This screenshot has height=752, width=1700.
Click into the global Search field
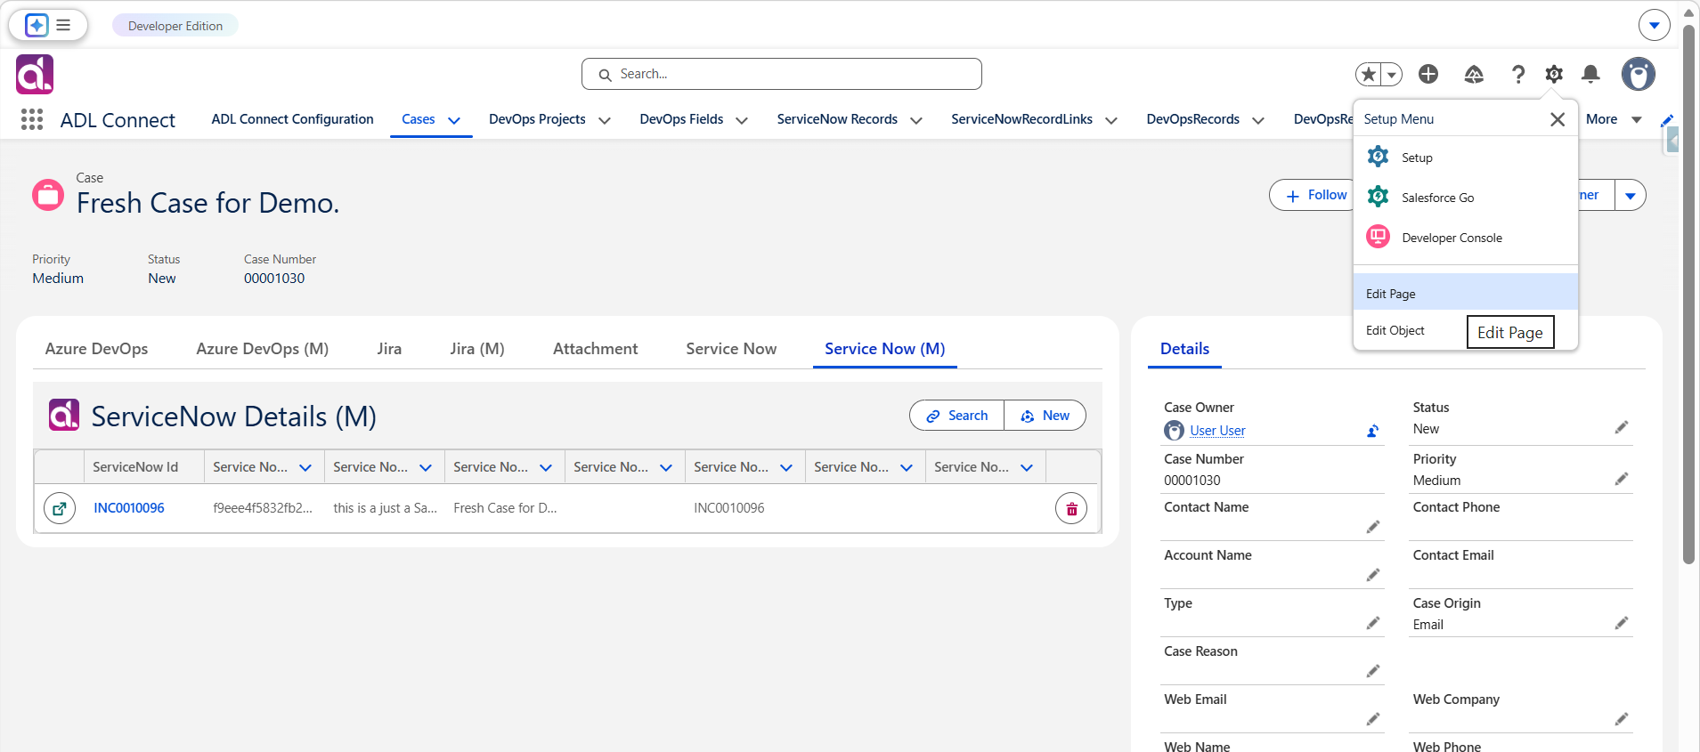tap(782, 74)
